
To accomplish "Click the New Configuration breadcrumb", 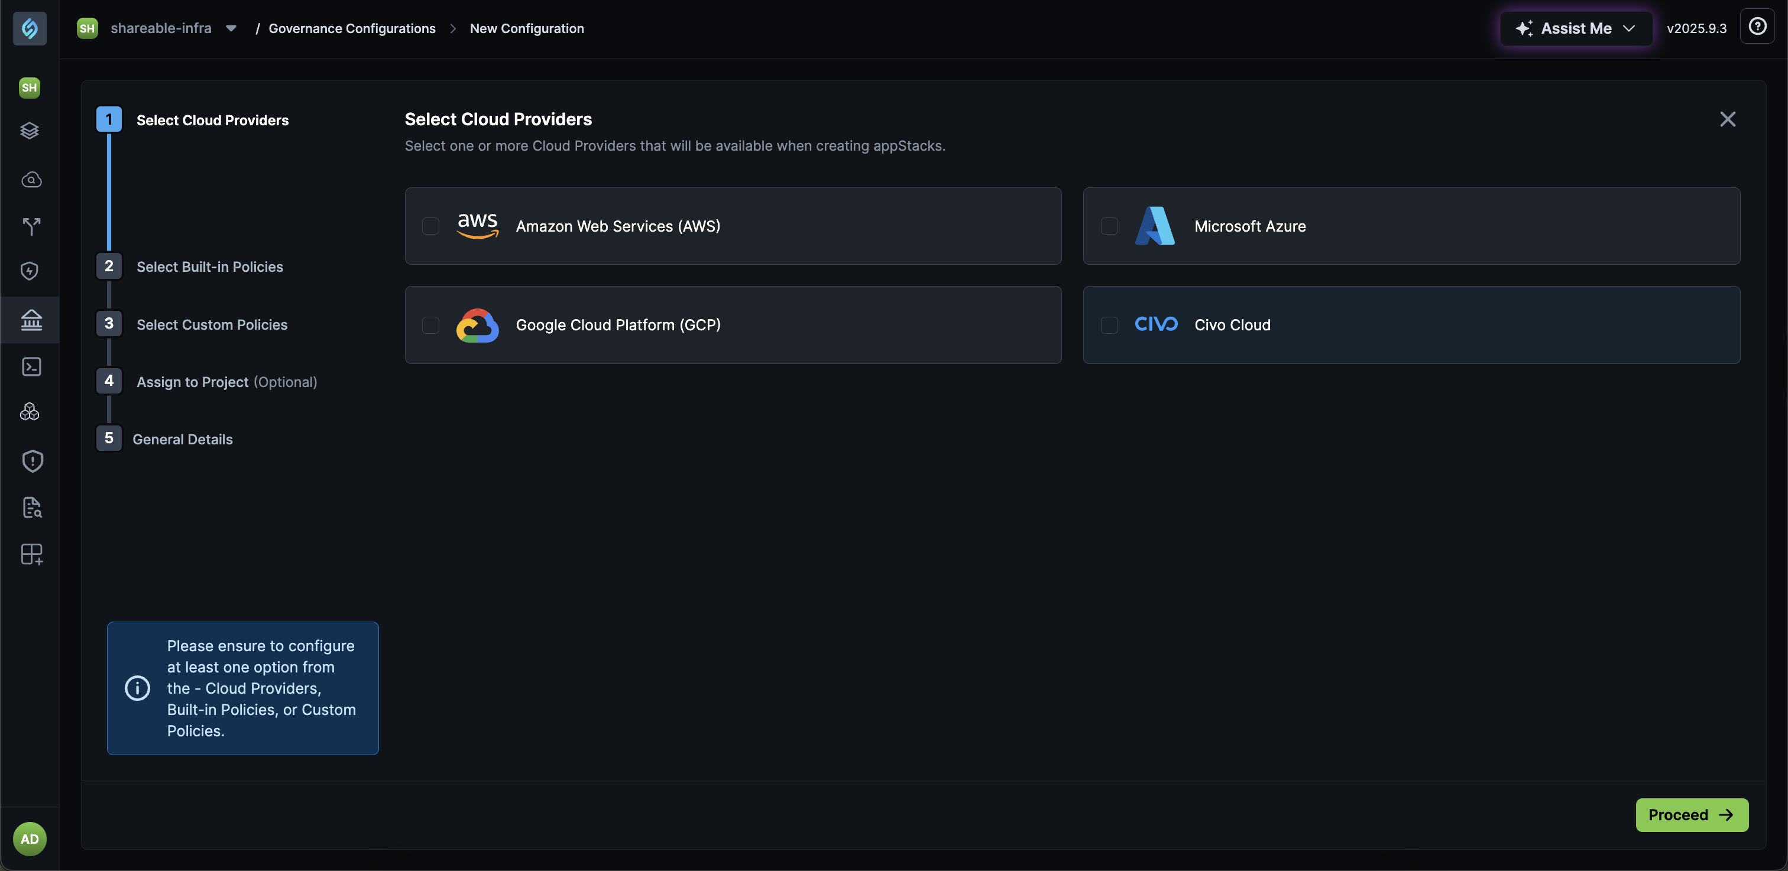I will (x=527, y=28).
